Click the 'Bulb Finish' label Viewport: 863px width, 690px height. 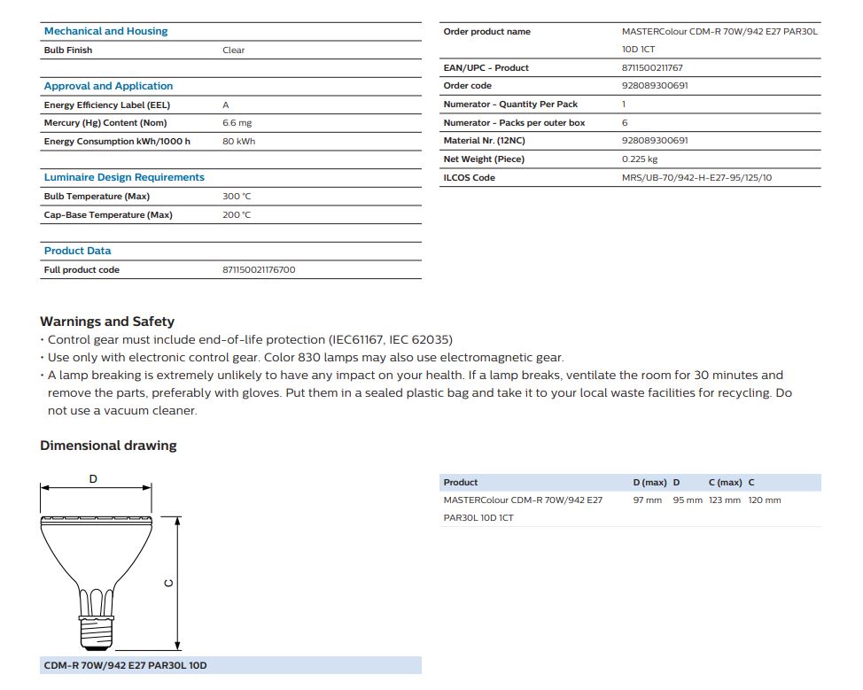[68, 50]
